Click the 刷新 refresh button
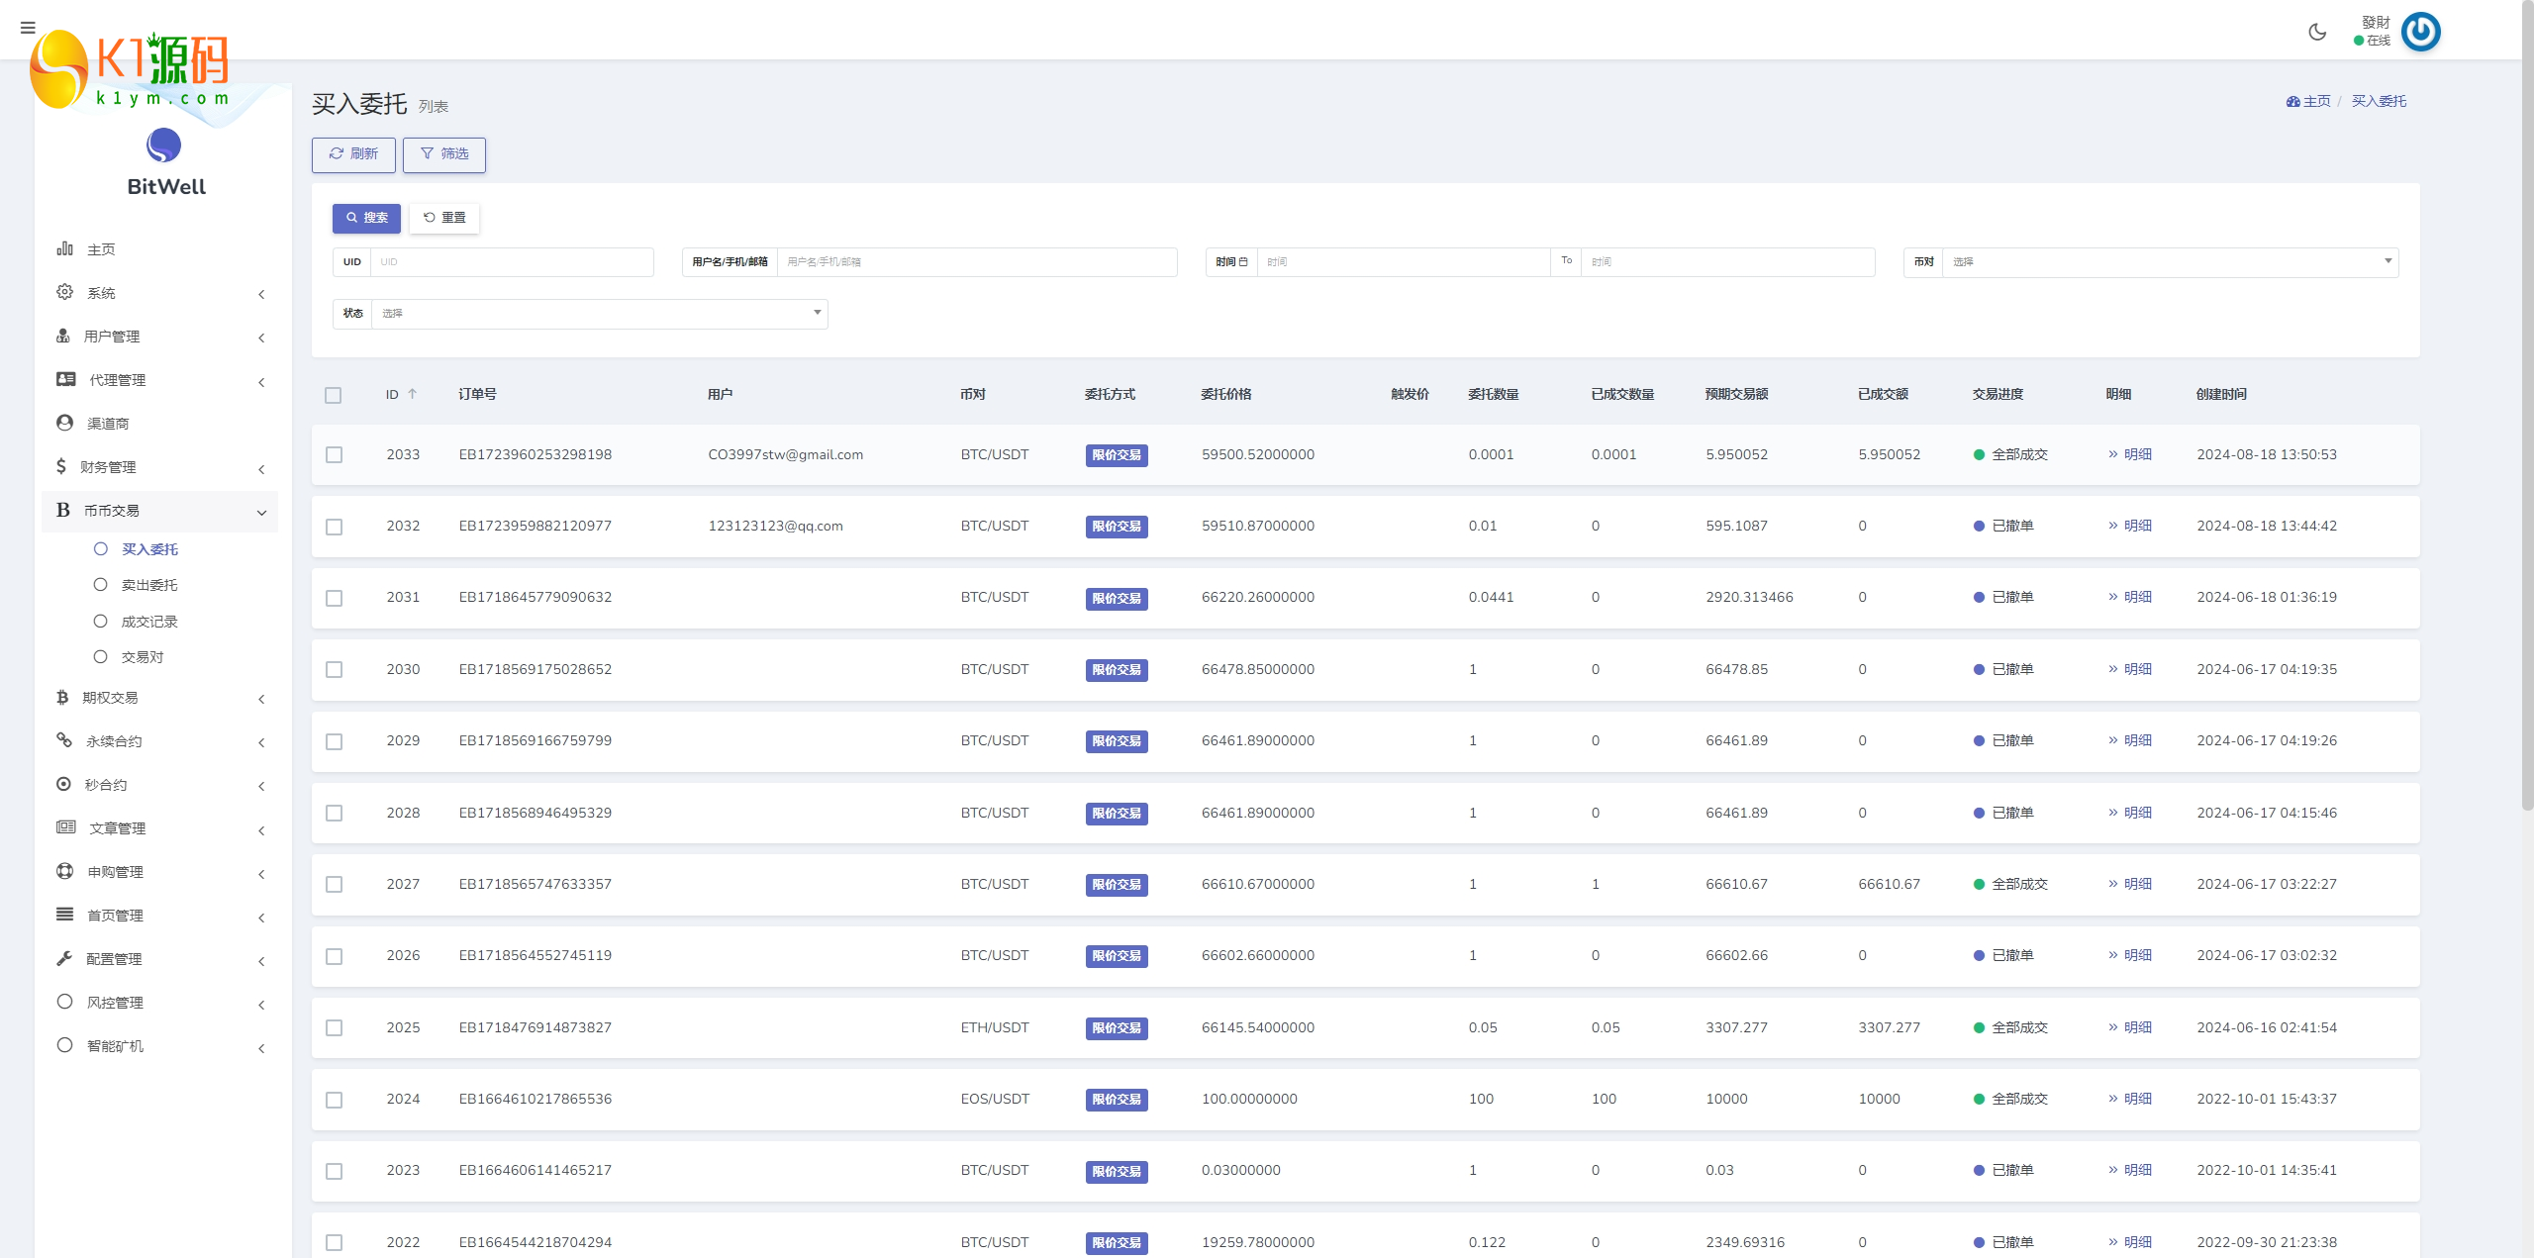The width and height of the screenshot is (2534, 1258). pyautogui.click(x=353, y=154)
